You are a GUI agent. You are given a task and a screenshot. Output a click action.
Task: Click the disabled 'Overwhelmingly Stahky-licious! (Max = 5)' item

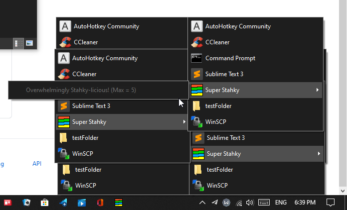point(99,90)
